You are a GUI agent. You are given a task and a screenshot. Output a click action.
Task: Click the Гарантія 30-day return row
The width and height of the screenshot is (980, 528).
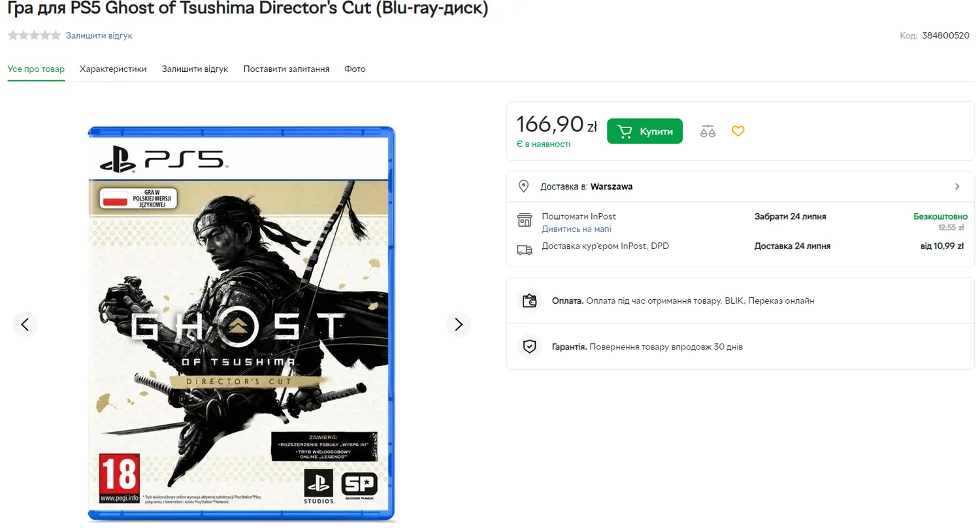[740, 346]
